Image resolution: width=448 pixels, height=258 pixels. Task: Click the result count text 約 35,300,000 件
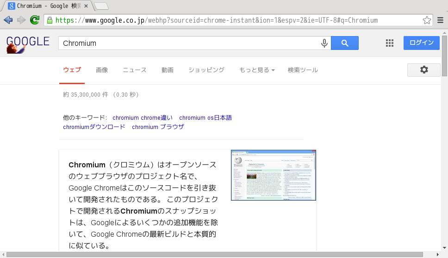[x=86, y=94]
